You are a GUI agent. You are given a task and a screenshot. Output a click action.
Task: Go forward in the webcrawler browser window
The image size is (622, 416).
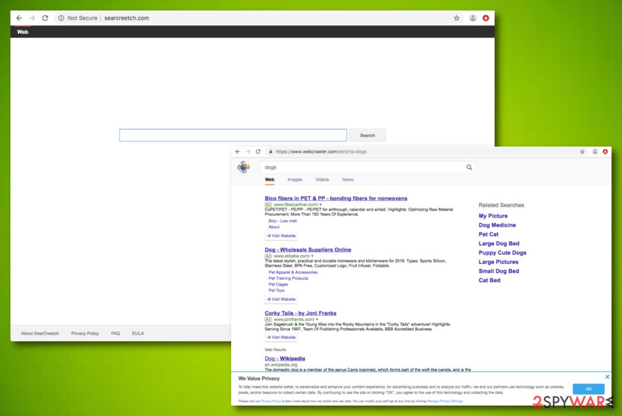point(248,151)
